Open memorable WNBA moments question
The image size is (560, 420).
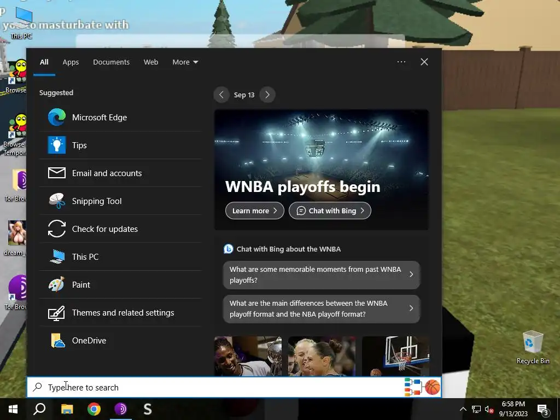tap(322, 275)
